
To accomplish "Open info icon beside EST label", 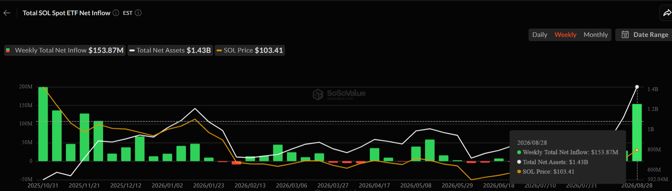I will 139,13.
